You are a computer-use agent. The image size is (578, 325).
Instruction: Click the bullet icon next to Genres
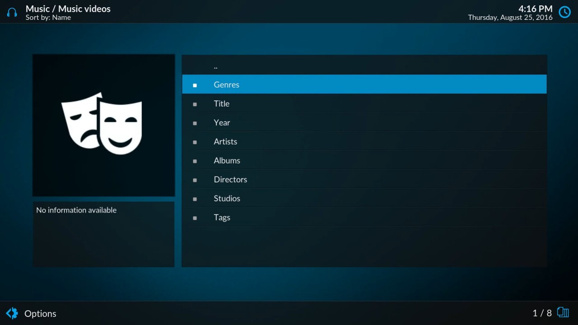pos(195,85)
